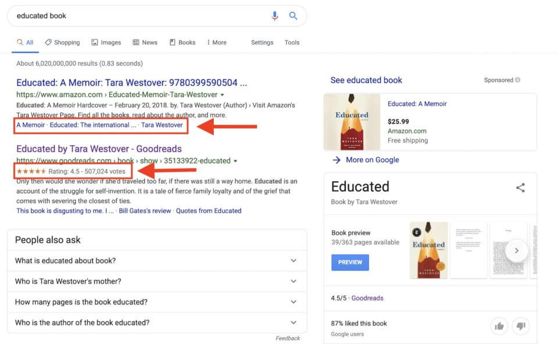Open 'Quotes from Educated' link

(x=209, y=210)
